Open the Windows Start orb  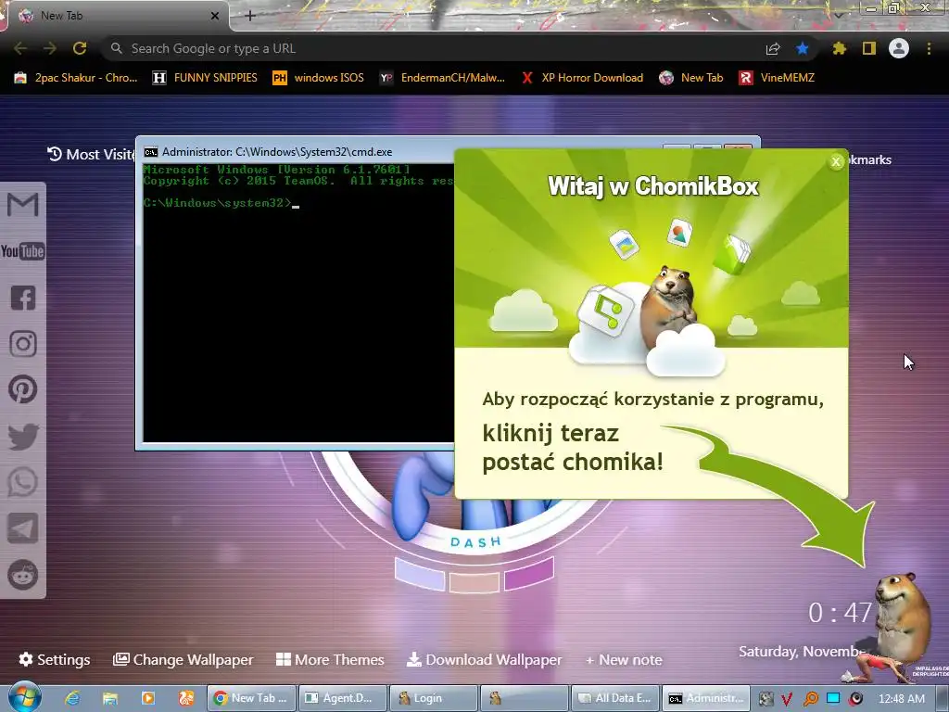coord(24,697)
